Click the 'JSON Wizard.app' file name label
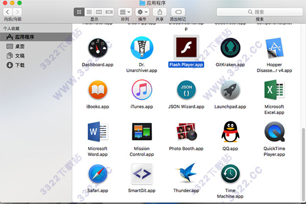This screenshot has width=306, height=204. pos(186,107)
